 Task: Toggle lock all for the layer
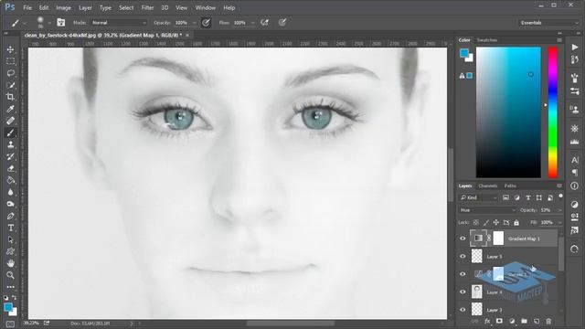click(516, 223)
